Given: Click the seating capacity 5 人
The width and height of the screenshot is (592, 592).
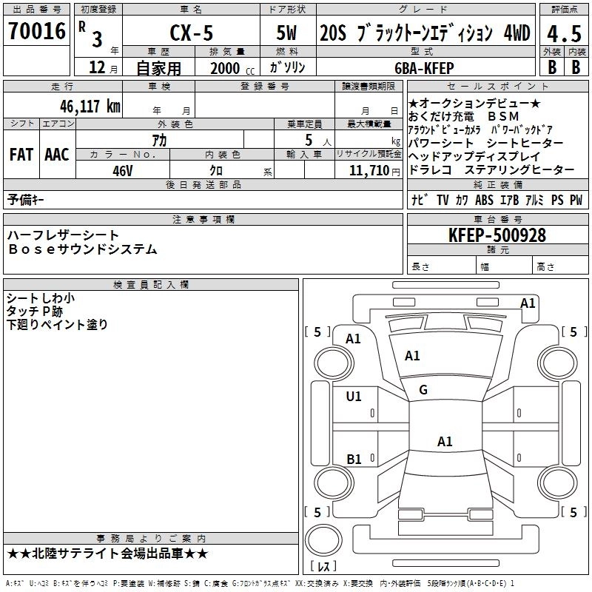Looking at the screenshot, I should click(318, 141).
